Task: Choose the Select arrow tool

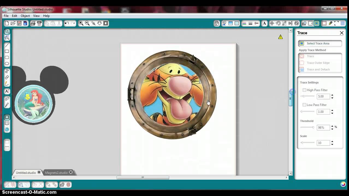Action: click(x=7, y=32)
